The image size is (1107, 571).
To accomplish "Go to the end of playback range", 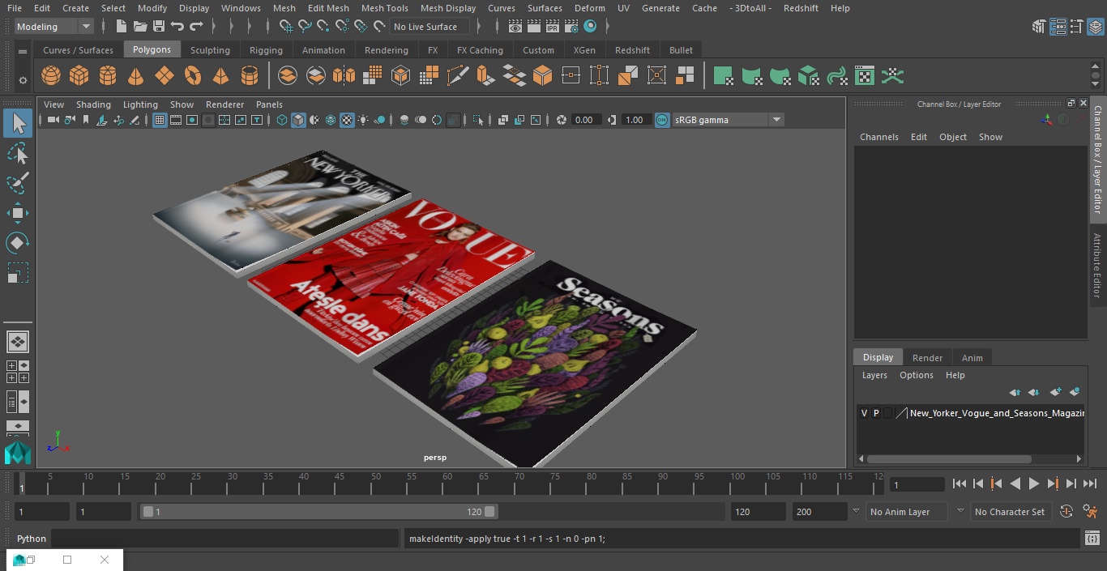I will (x=1090, y=484).
